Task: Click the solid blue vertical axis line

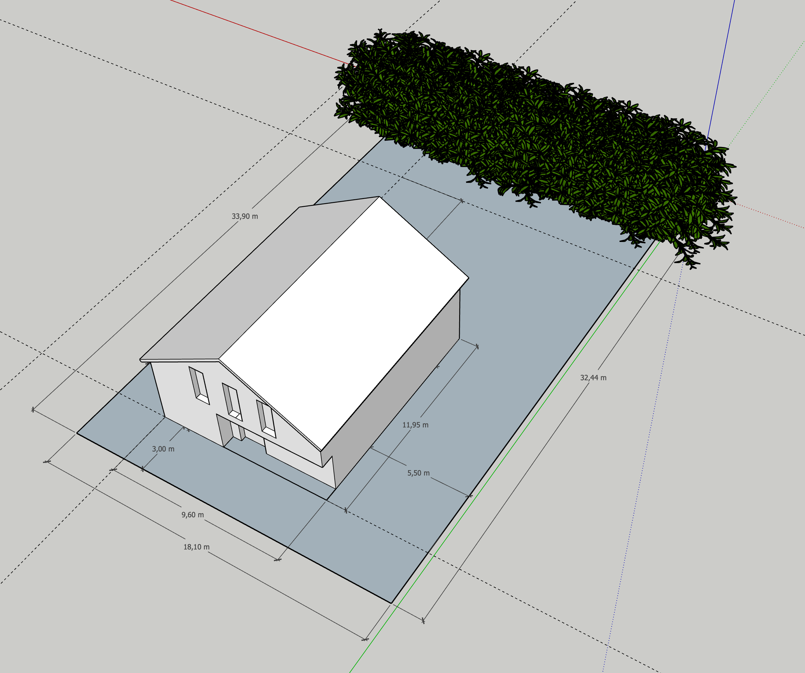Action: pos(721,69)
